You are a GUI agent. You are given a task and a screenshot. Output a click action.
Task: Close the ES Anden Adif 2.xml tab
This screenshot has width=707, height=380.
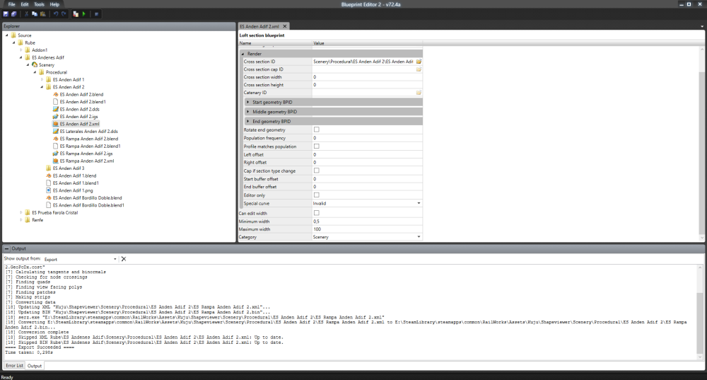(286, 26)
